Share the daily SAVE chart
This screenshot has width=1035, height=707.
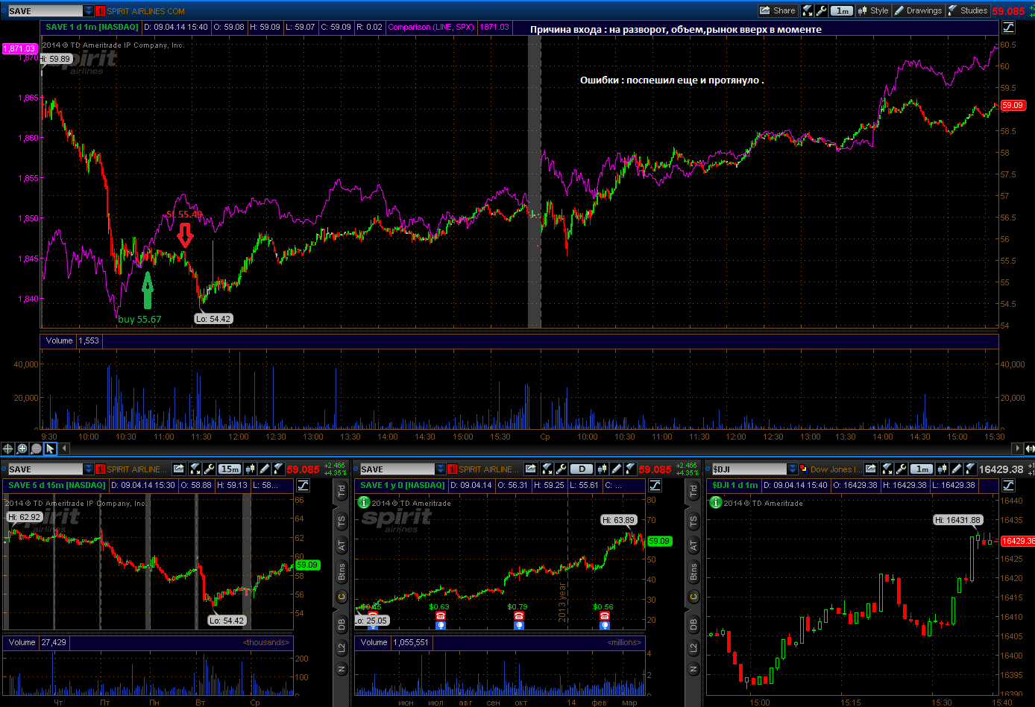pyautogui.click(x=530, y=469)
